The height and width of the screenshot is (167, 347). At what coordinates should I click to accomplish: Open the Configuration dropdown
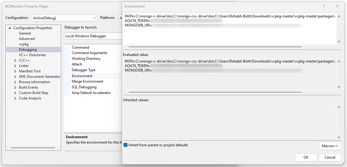pyautogui.click(x=64, y=18)
